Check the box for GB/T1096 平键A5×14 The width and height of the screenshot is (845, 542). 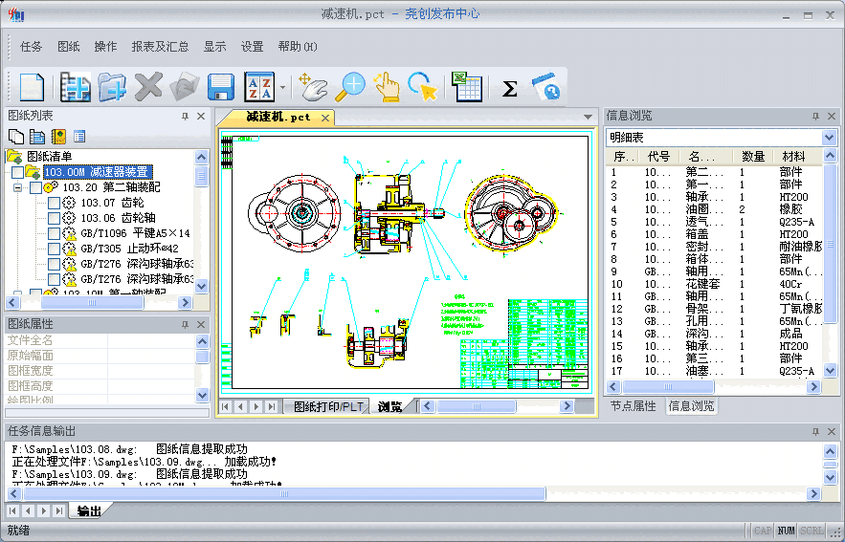tap(54, 233)
